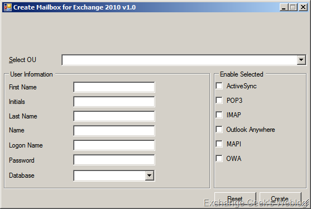
Task: Open the Select OU dropdown arrow
Action: 301,60
